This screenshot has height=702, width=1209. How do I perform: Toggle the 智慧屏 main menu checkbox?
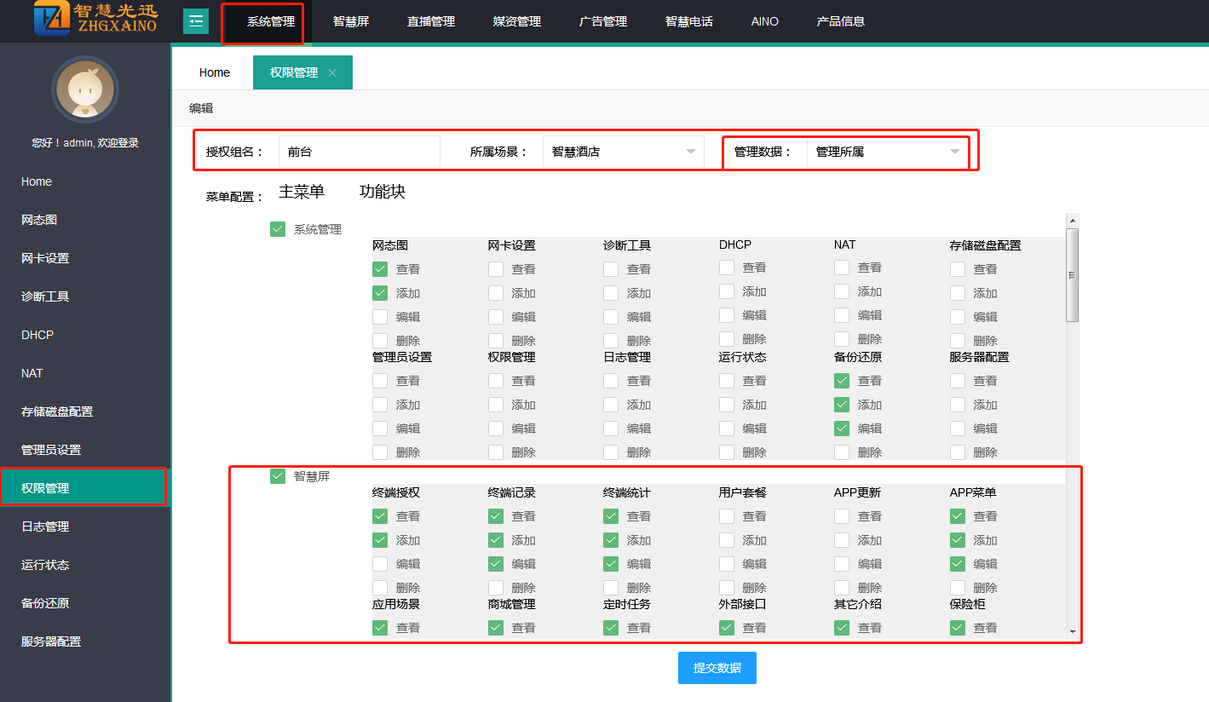[278, 476]
